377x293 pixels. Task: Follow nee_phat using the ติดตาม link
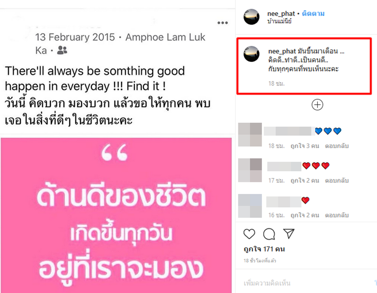click(313, 14)
